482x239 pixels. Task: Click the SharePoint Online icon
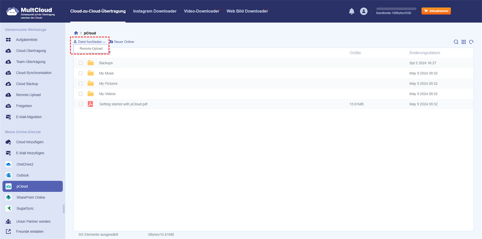(8, 197)
